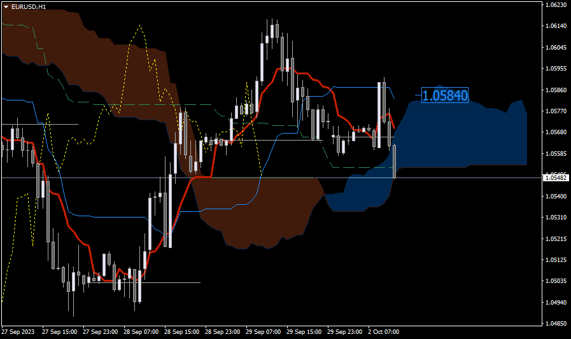
Task: Click the 29 Sep 15:00 time label
Action: (x=304, y=332)
